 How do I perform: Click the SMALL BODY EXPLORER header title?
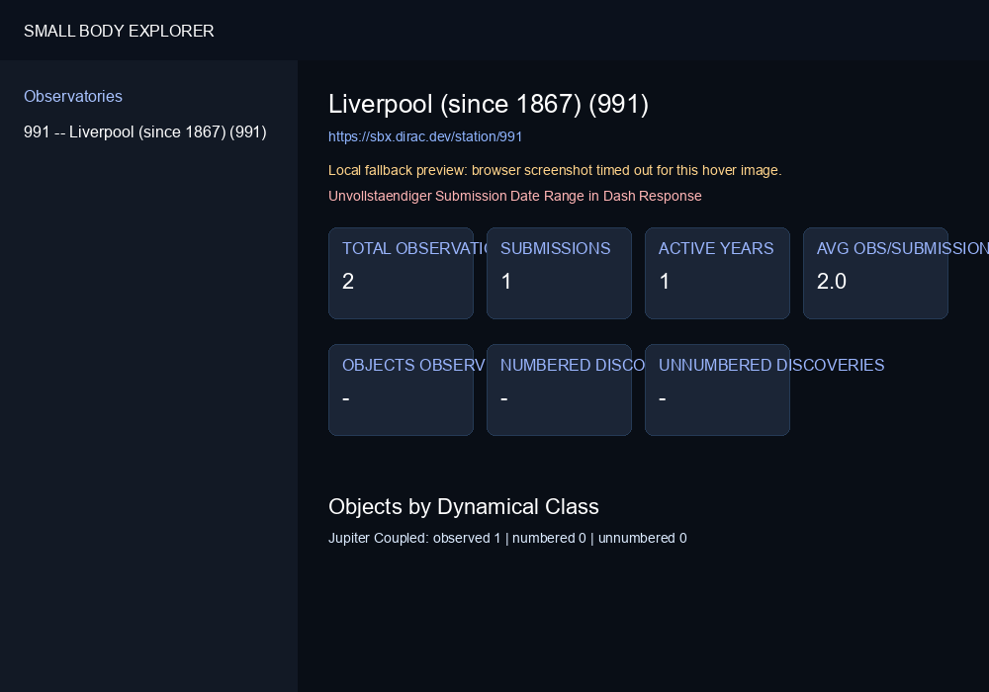(x=119, y=31)
